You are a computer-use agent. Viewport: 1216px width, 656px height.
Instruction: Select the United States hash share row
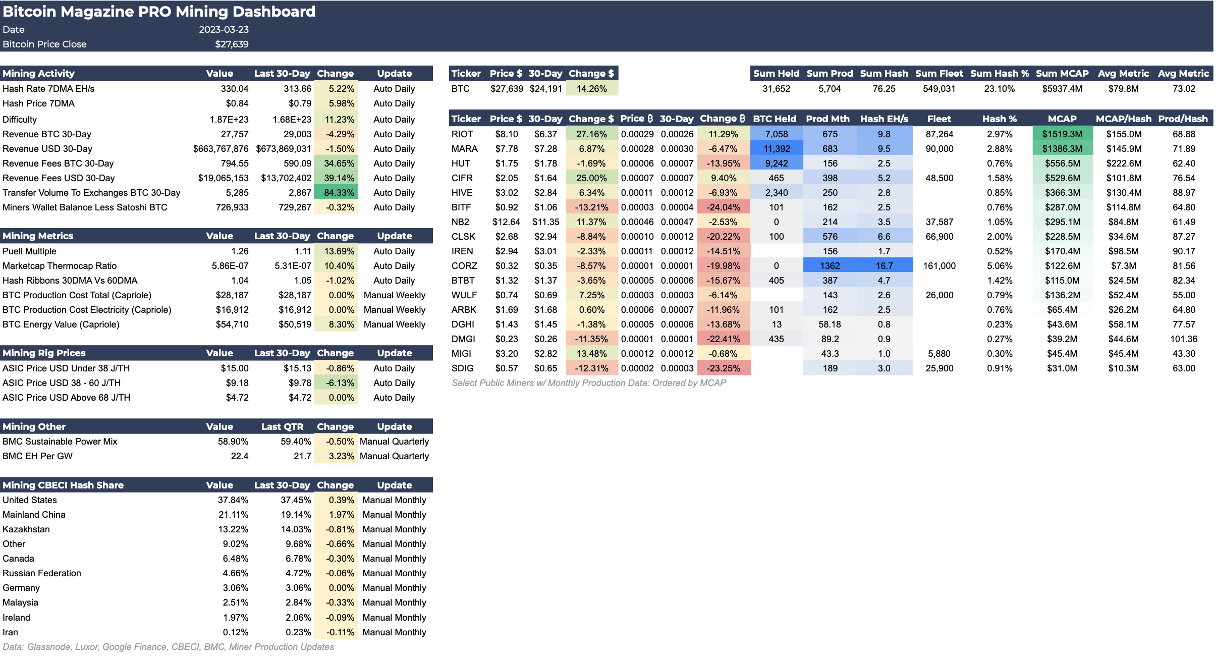(30, 500)
